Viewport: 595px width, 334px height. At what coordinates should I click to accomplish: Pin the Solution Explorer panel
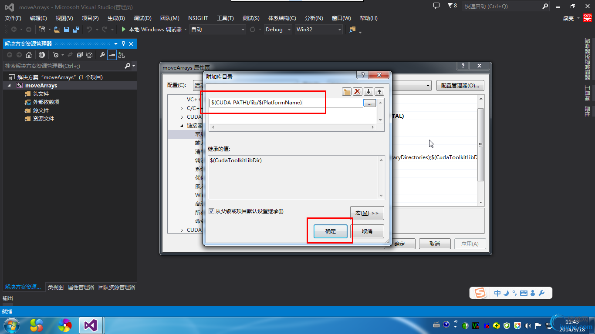pyautogui.click(x=124, y=44)
